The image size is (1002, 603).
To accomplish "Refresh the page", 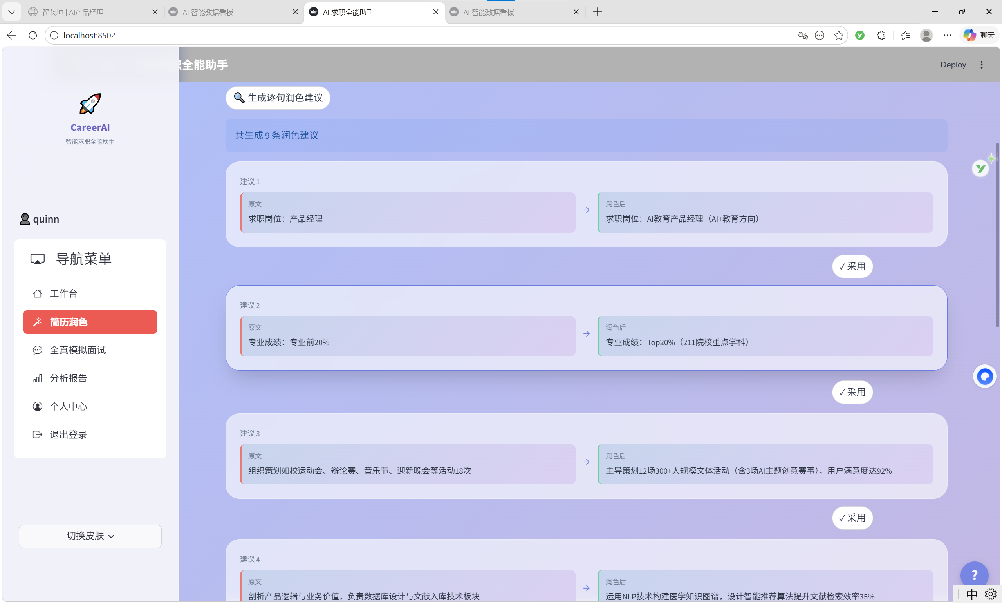I will point(33,35).
